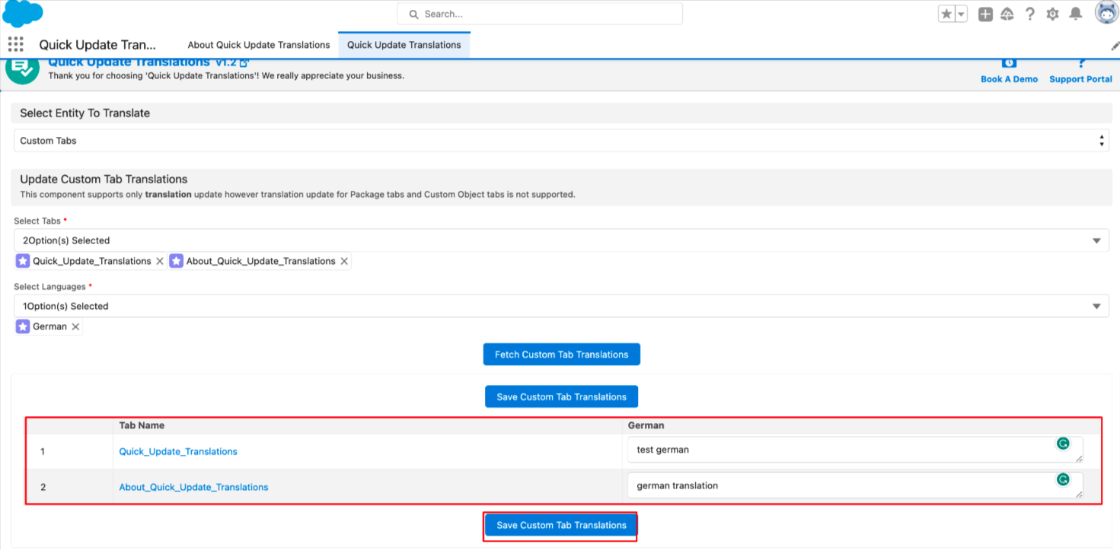Click the upper Save Custom Tab Translations button
The image size is (1120, 550).
tap(561, 397)
